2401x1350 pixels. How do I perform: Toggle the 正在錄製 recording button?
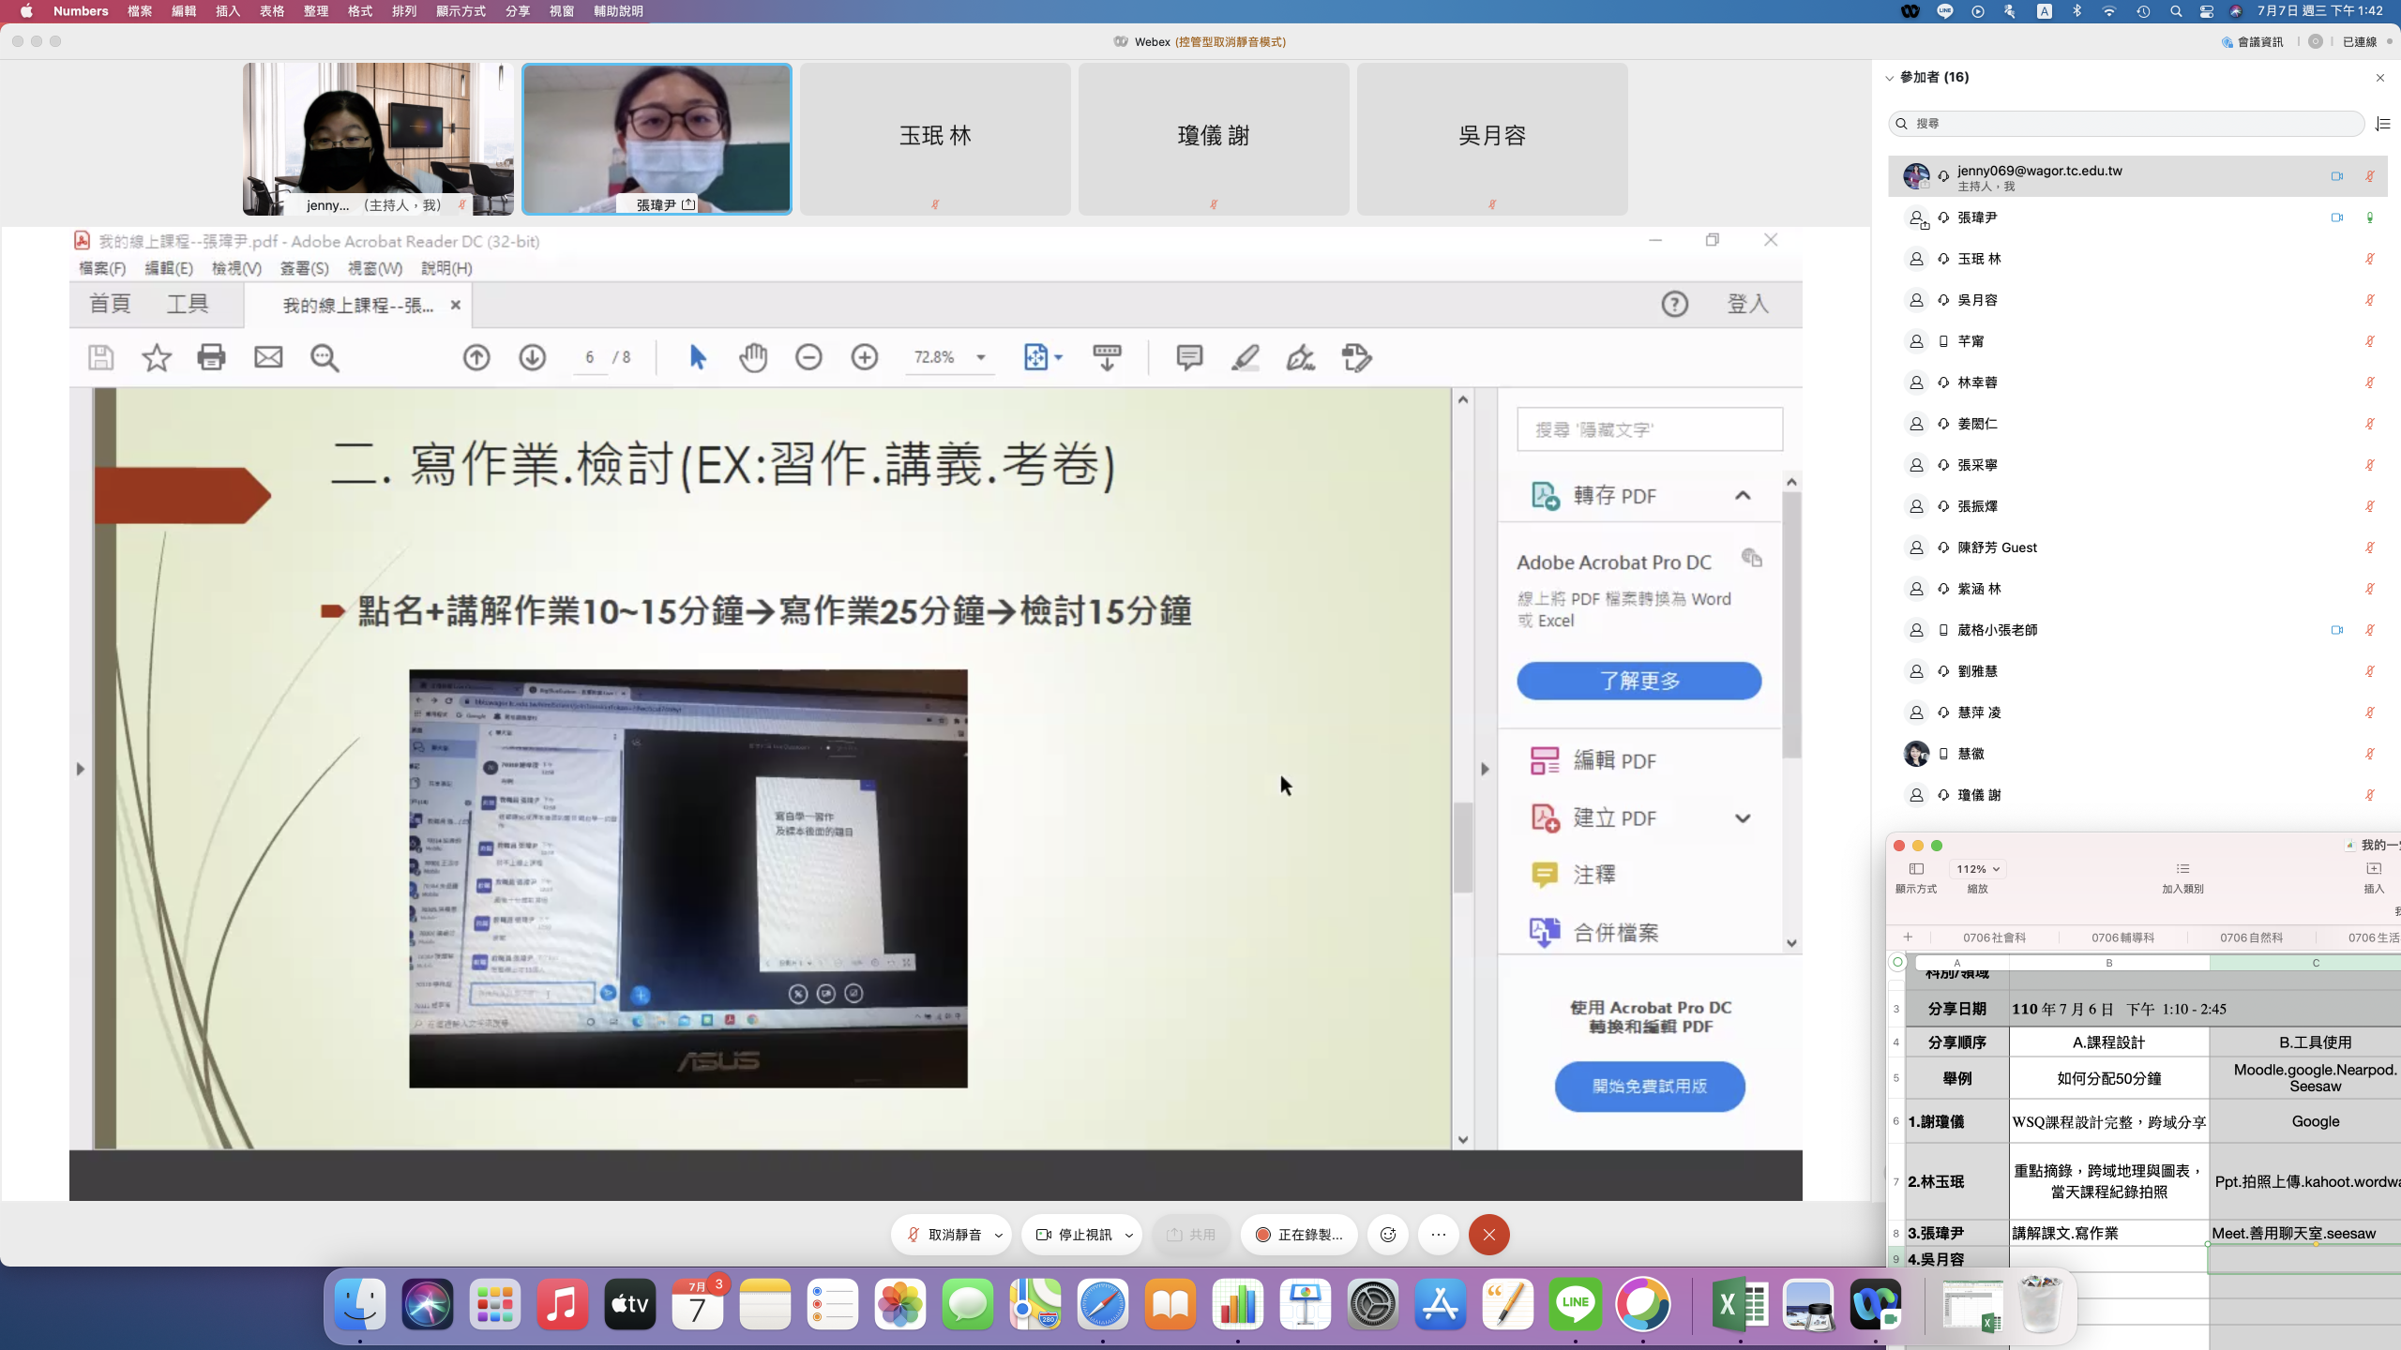1299,1235
